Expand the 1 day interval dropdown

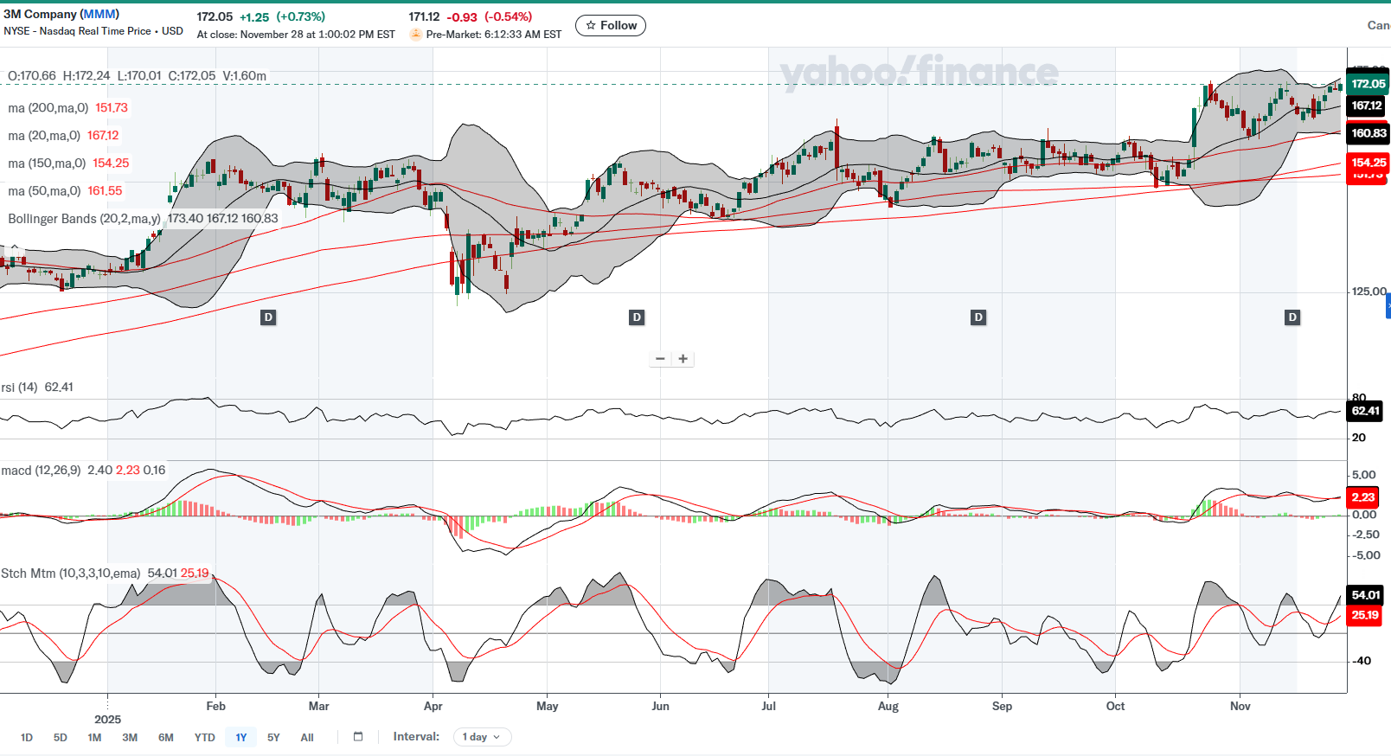[x=482, y=737]
